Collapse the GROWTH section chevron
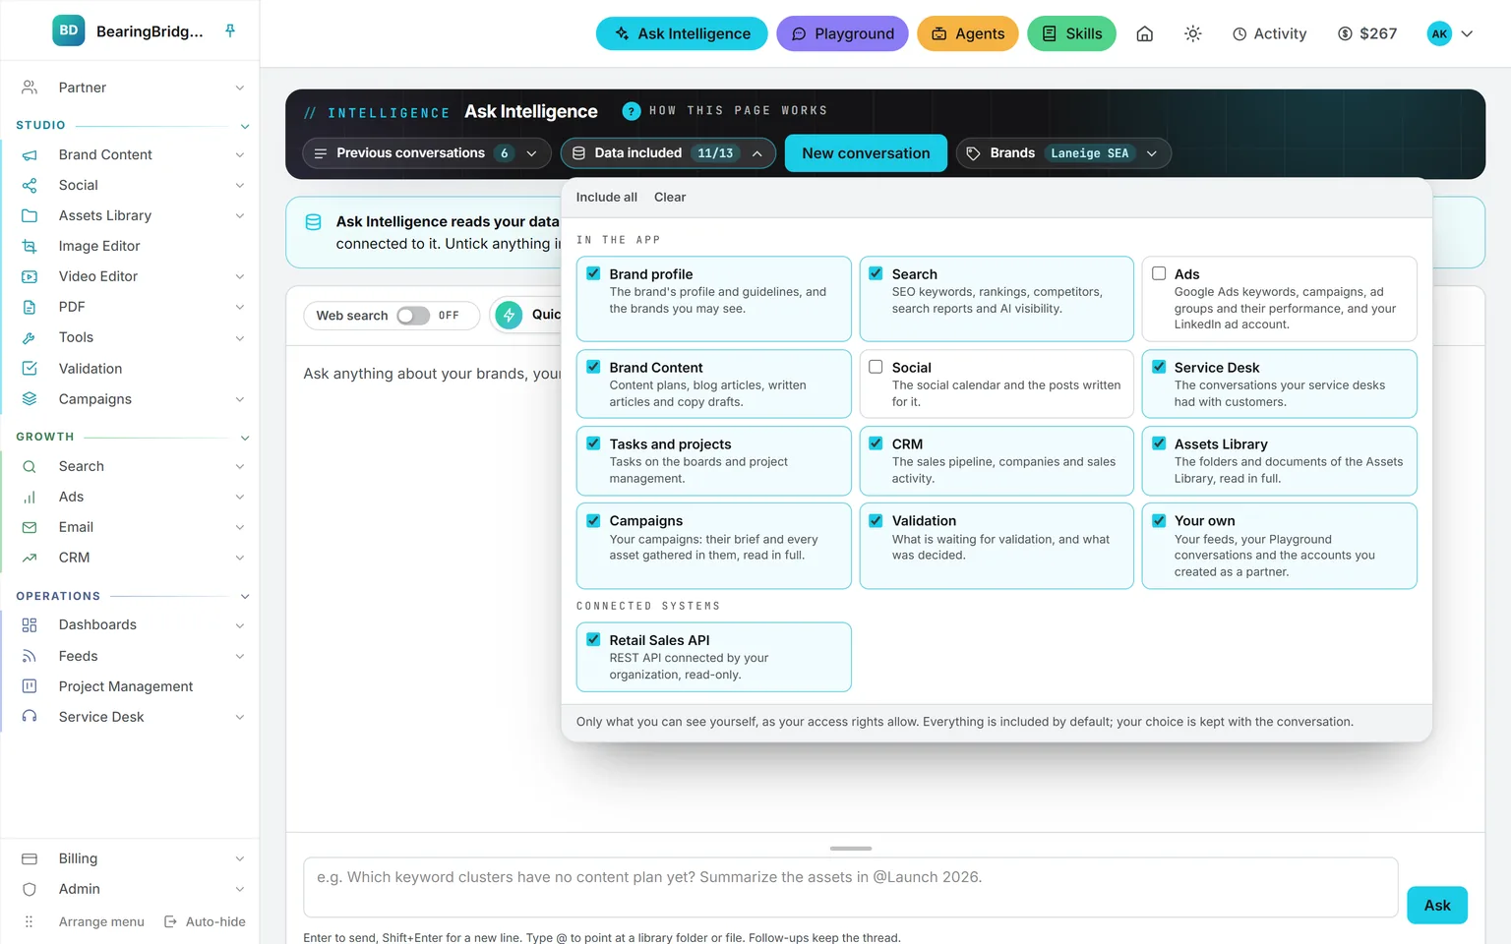 click(245, 438)
